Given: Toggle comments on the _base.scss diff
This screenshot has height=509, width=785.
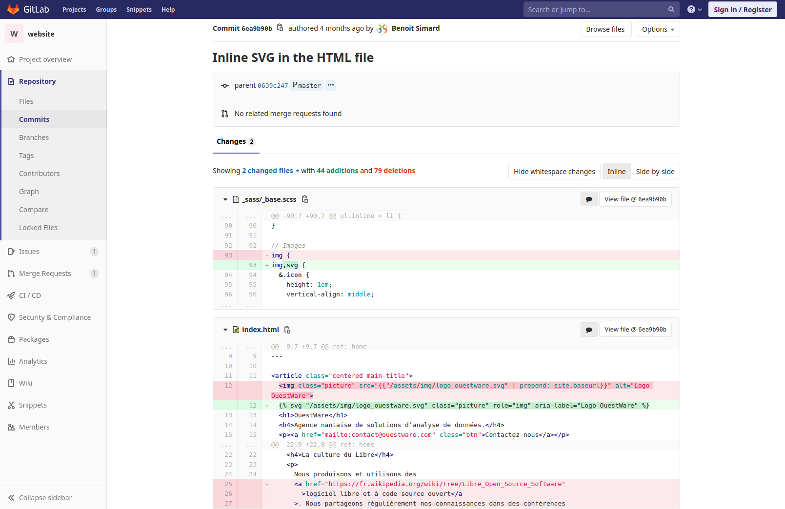Looking at the screenshot, I should [x=589, y=199].
